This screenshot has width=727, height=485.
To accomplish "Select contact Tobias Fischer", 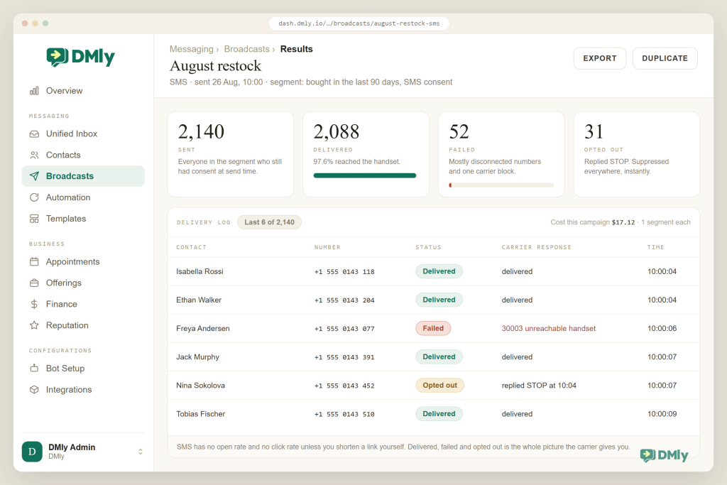I will [201, 414].
